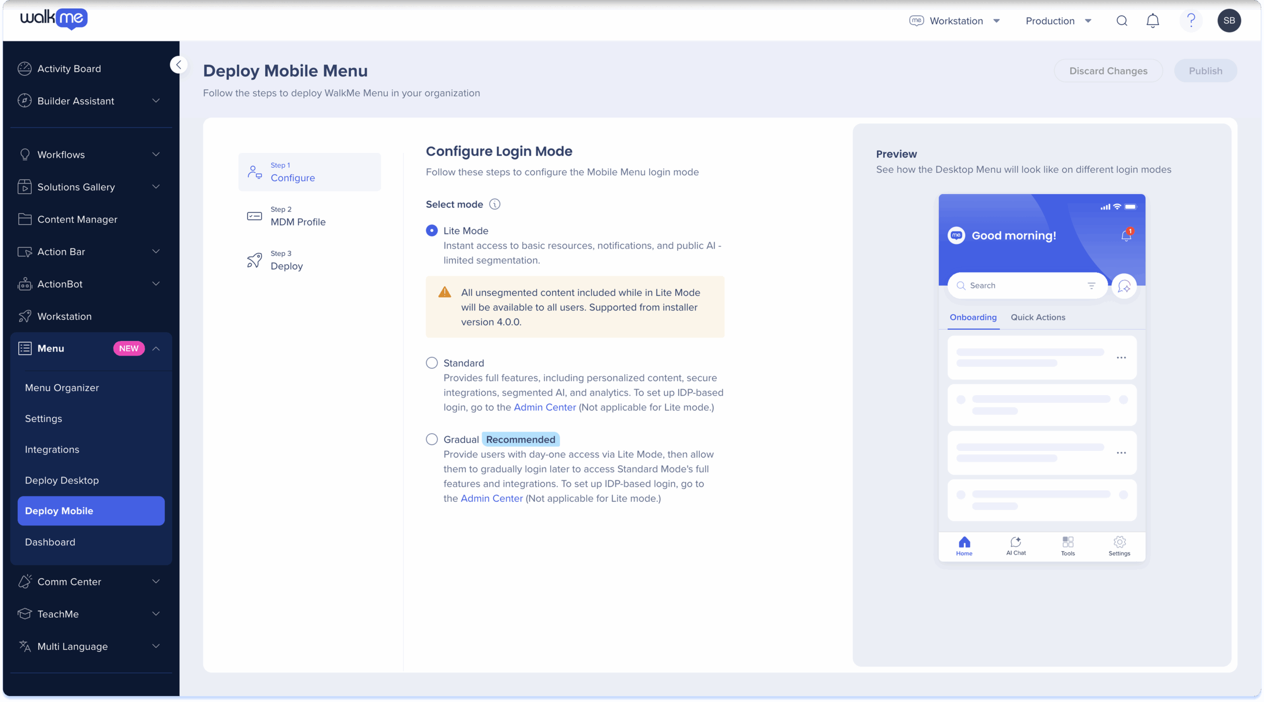Click the Search field in phone preview
1264x702 pixels.
[1027, 286]
